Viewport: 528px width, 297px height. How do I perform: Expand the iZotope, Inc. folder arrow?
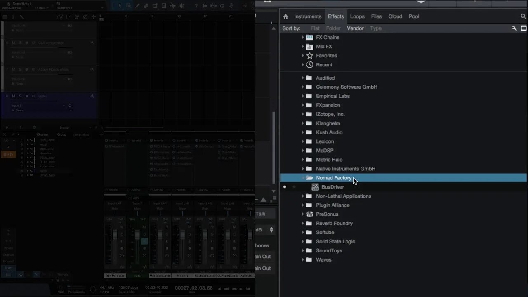pyautogui.click(x=303, y=114)
